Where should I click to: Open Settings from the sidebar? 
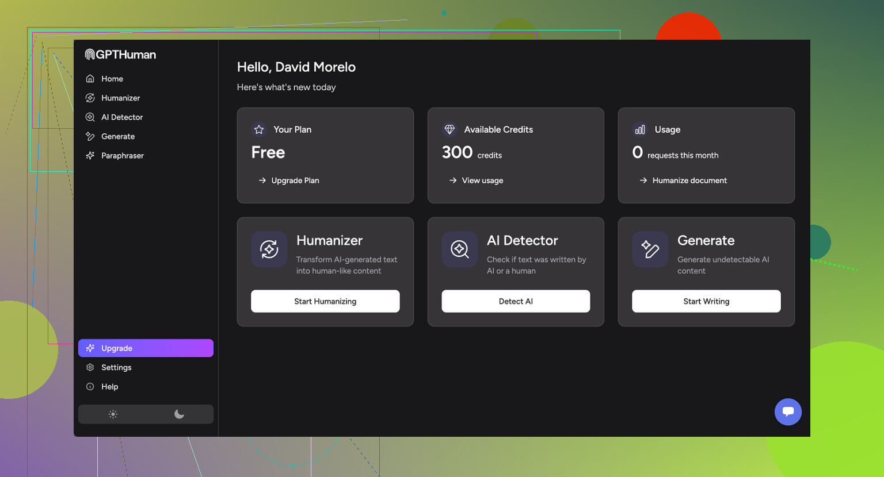[116, 368]
